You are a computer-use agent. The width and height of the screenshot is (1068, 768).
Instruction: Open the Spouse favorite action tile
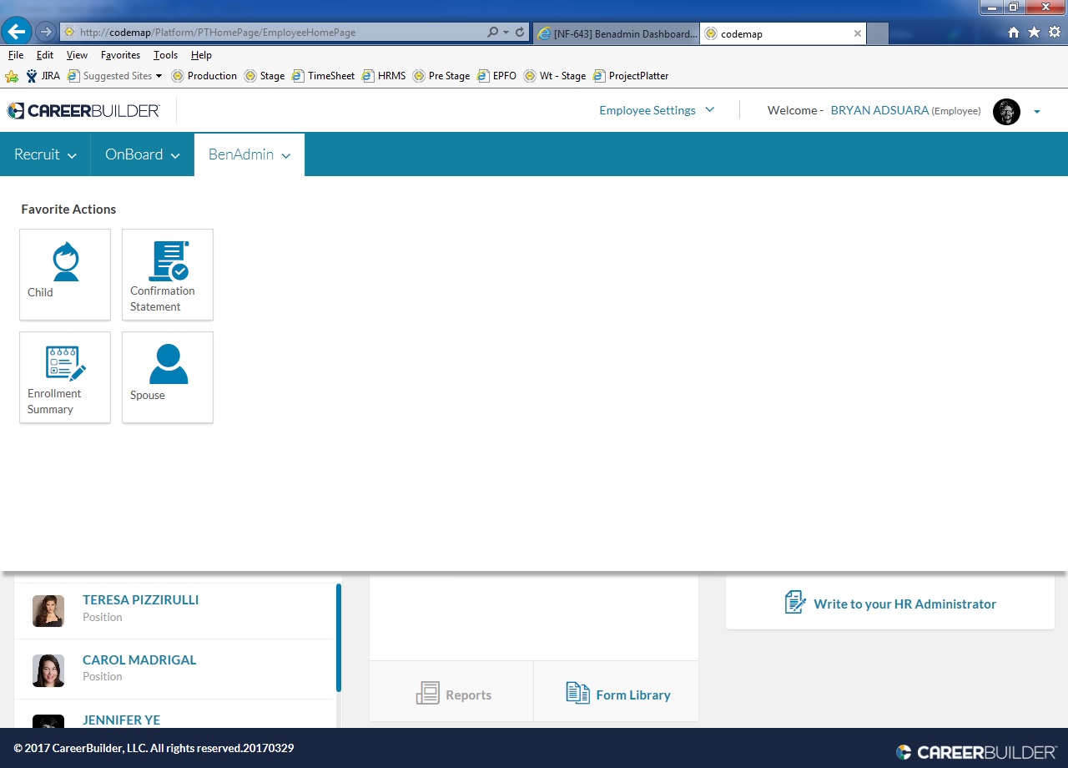click(x=168, y=376)
